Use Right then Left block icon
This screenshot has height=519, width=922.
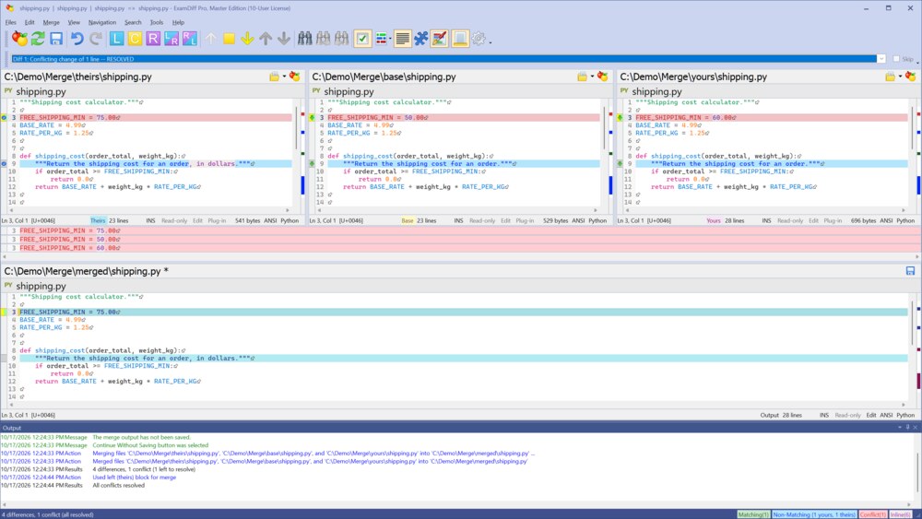(189, 39)
